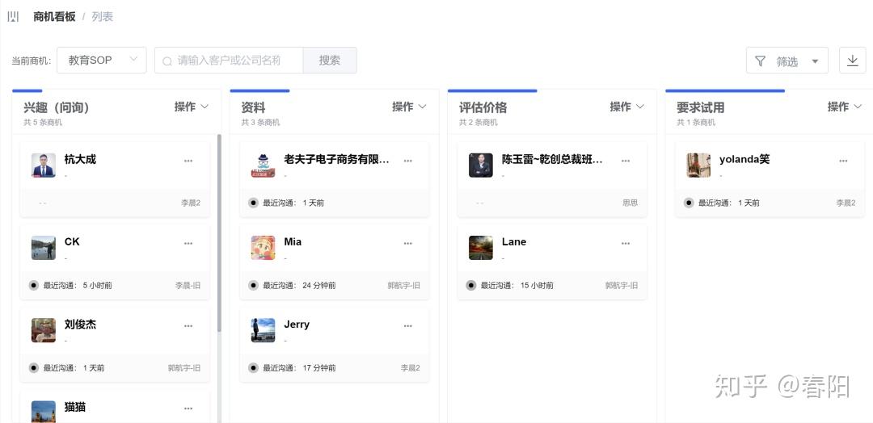Click Jerry's avatar photo
Screen dimensions: 873x423
pos(264,330)
